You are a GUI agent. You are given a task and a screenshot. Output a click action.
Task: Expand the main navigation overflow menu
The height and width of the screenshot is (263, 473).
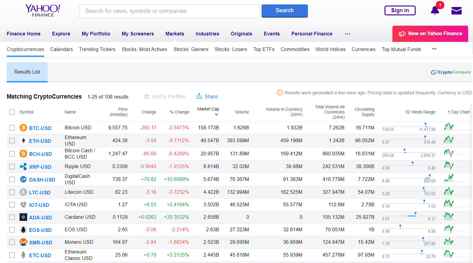(x=347, y=34)
